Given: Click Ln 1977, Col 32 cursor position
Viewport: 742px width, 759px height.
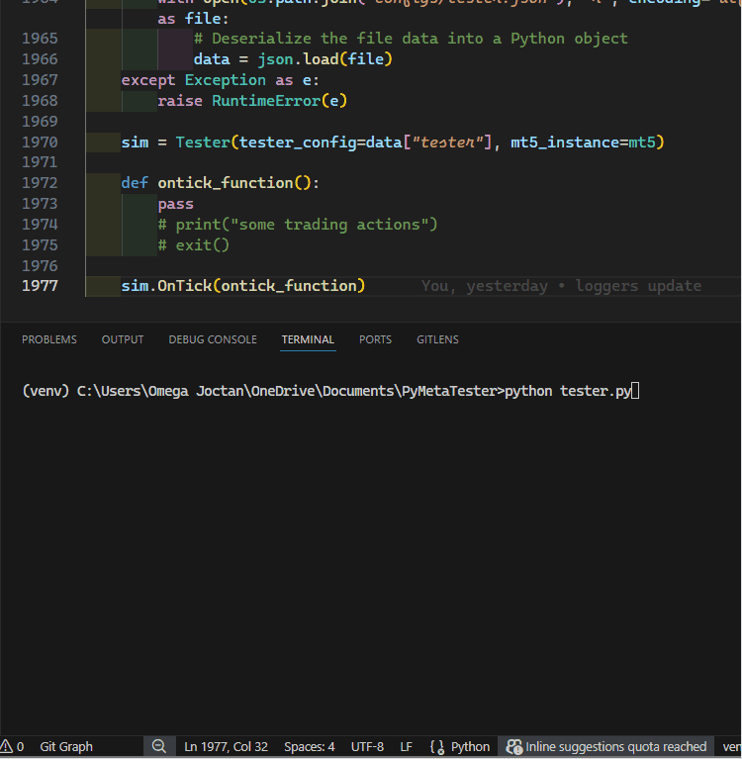Looking at the screenshot, I should point(226,746).
